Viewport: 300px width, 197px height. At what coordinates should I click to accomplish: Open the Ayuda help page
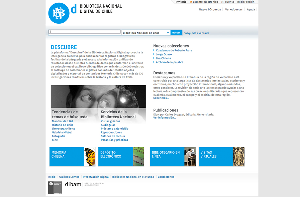pyautogui.click(x=251, y=9)
